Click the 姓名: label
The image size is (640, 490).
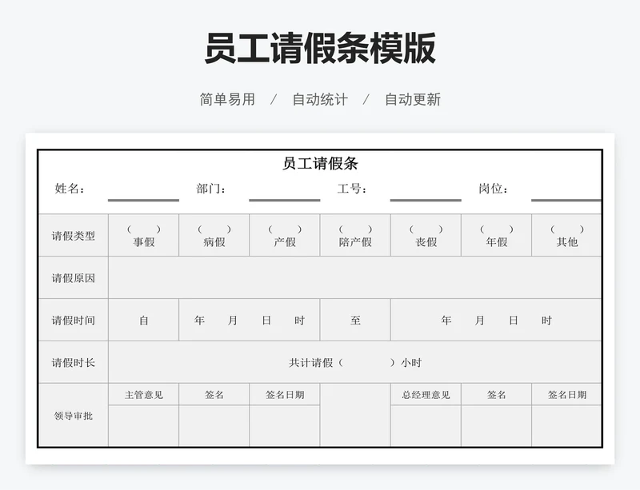pos(70,189)
